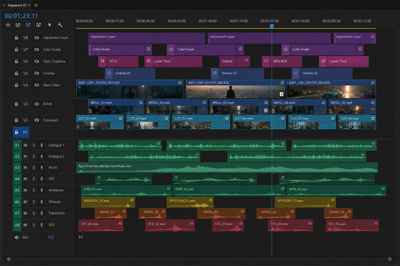This screenshot has width=400, height=266.
Task: Toggle snap in timeline magnet icon
Action: (x=17, y=25)
